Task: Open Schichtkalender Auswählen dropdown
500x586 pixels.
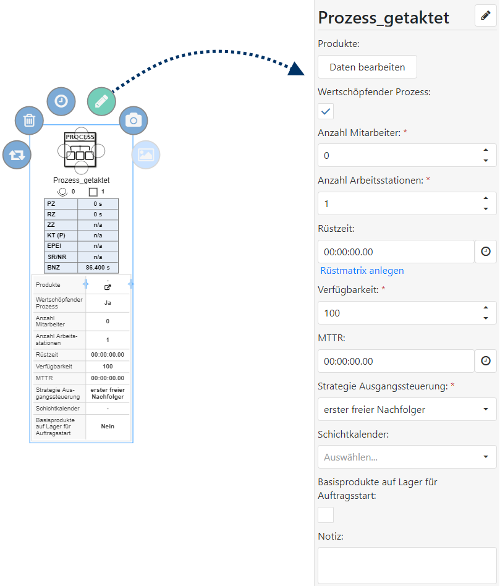Action: pos(407,457)
